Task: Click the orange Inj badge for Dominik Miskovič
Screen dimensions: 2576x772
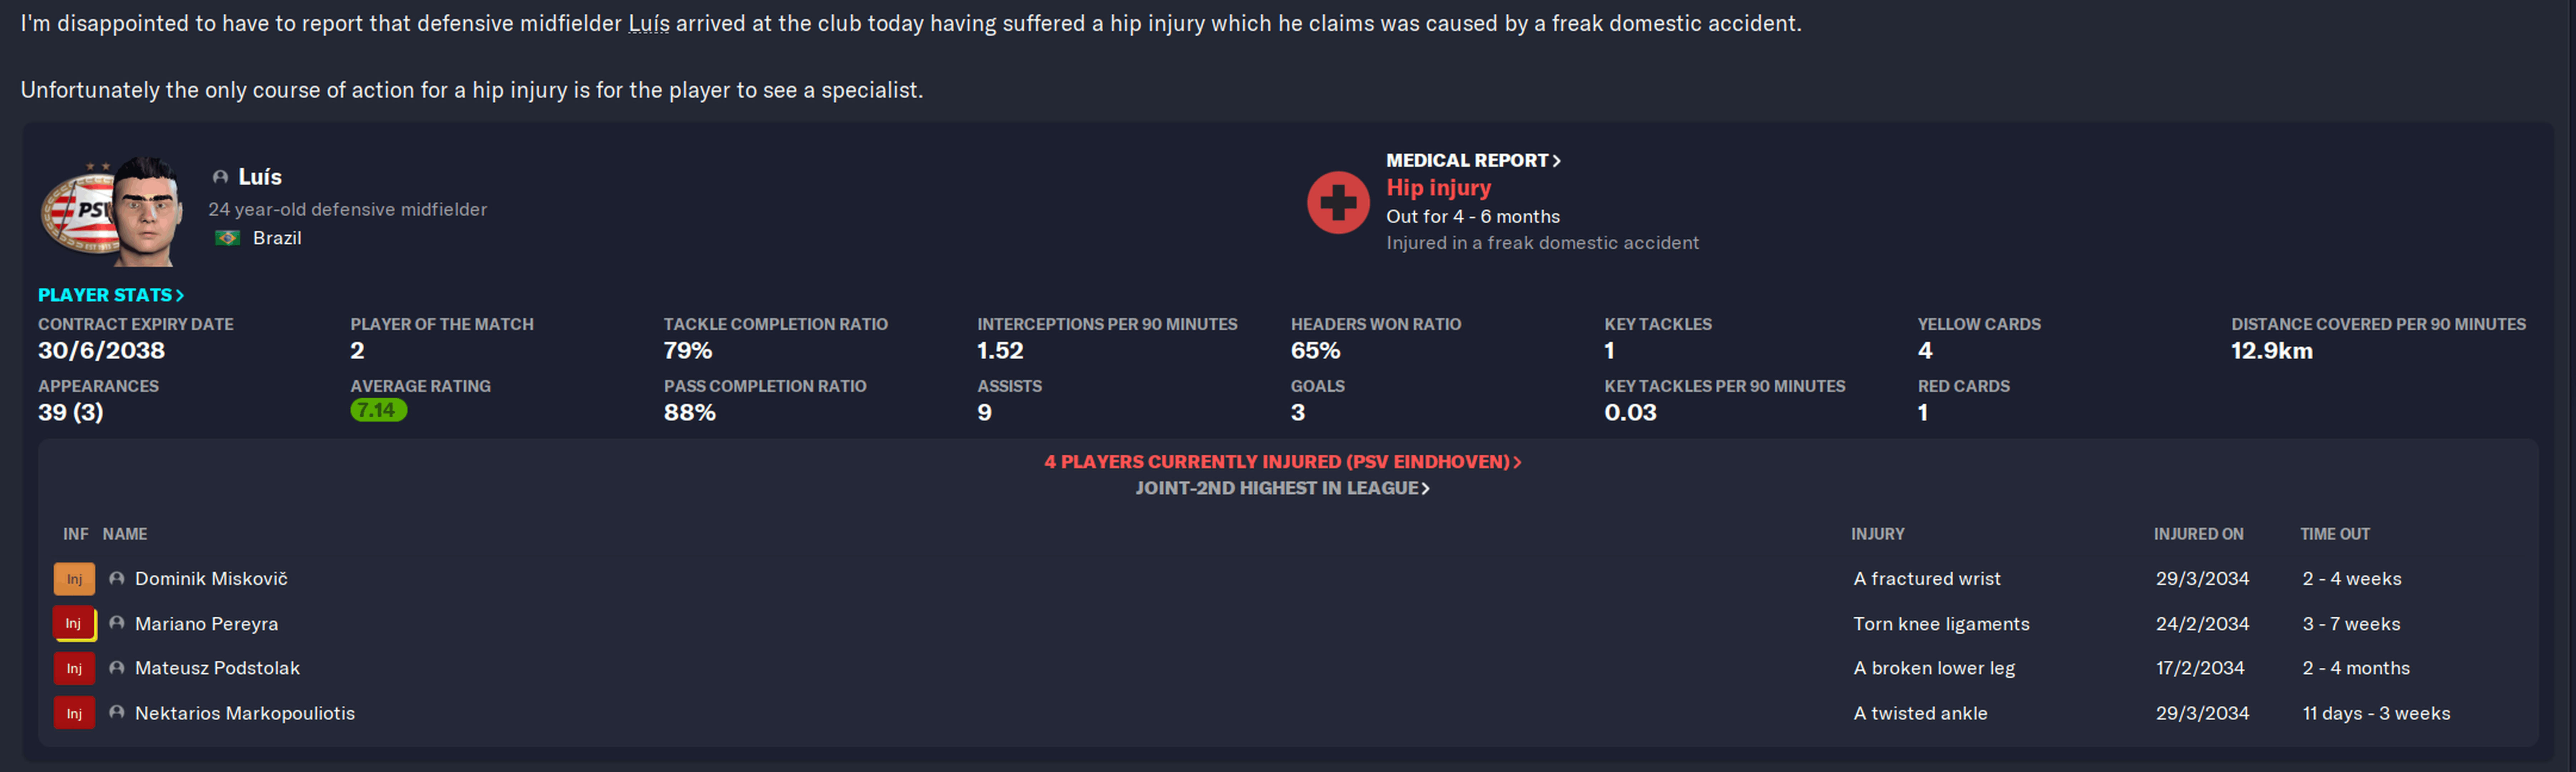Action: [74, 579]
